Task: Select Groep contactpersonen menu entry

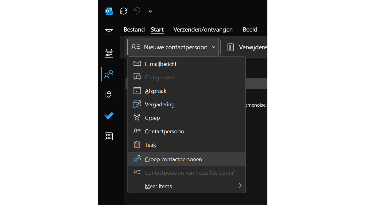Action: click(173, 159)
